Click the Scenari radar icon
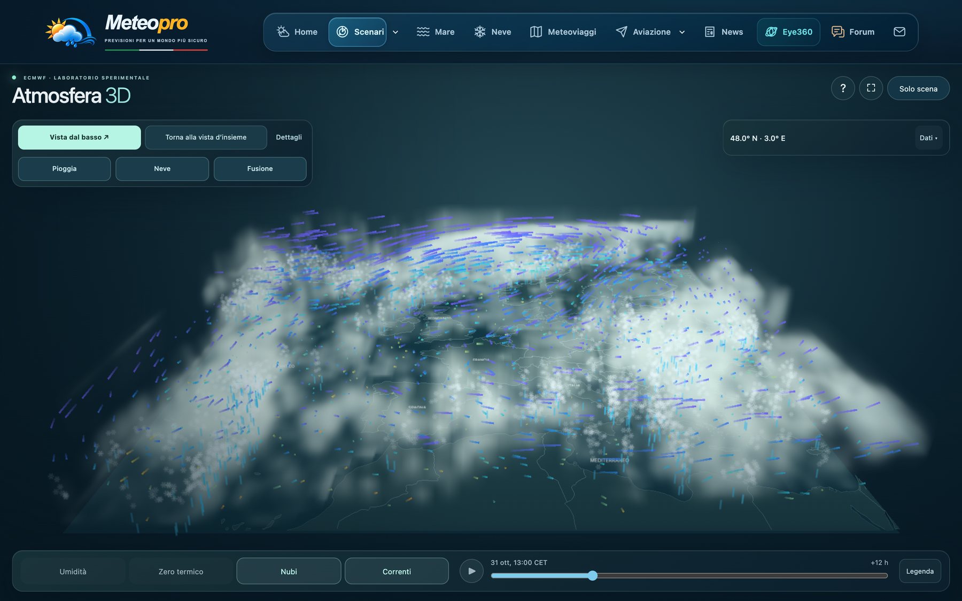Image resolution: width=962 pixels, height=601 pixels. (x=342, y=32)
